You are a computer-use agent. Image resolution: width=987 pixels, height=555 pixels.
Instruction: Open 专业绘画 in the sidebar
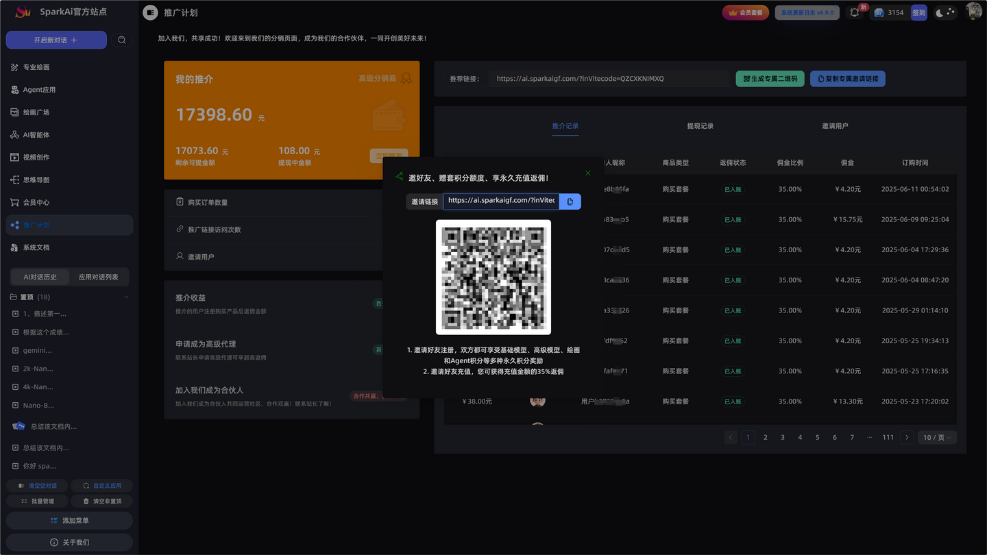[x=69, y=67]
